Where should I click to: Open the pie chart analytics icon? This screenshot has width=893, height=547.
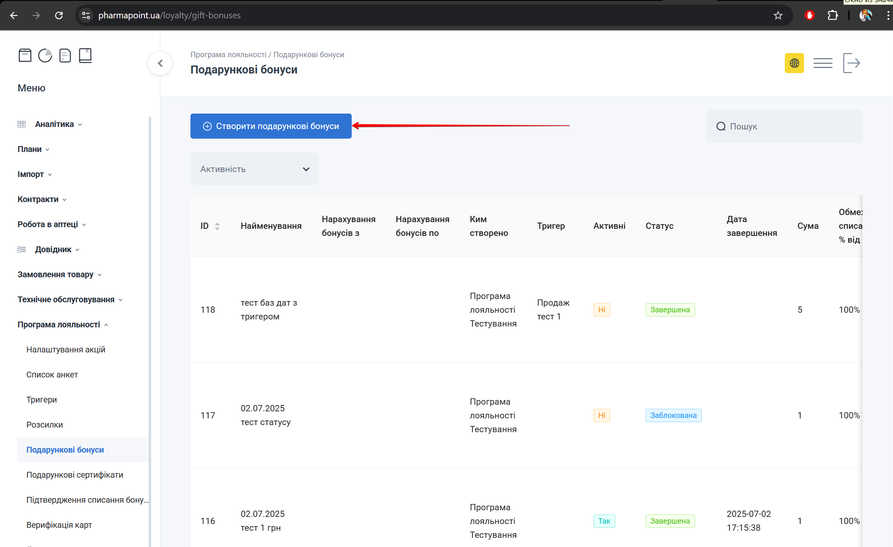coord(45,55)
